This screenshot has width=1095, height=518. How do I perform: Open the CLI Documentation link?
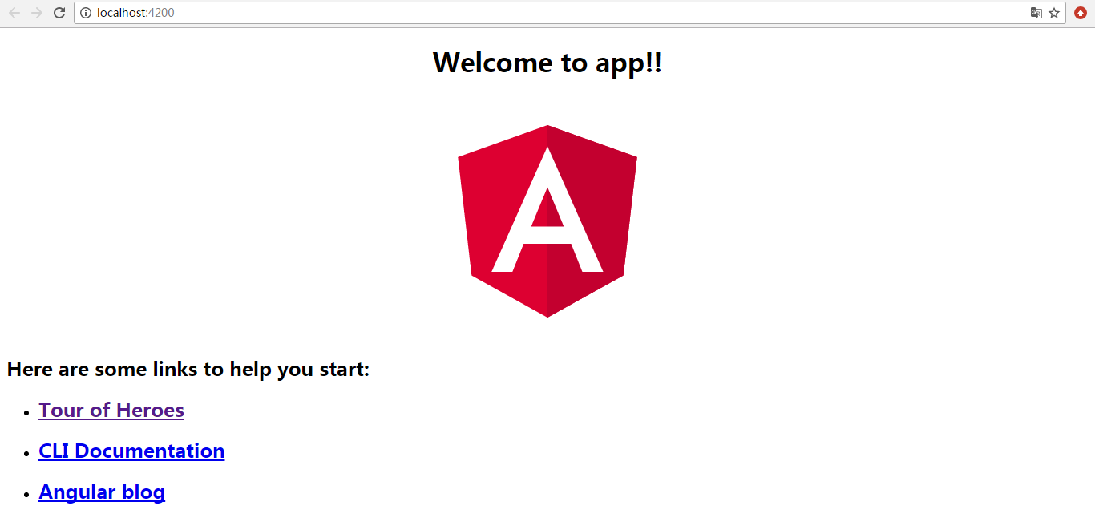point(131,451)
